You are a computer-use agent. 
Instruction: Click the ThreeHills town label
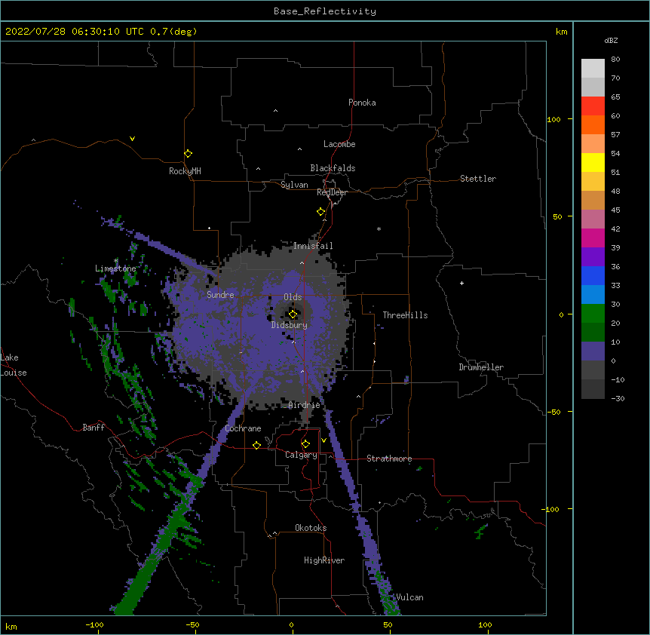pyautogui.click(x=405, y=315)
